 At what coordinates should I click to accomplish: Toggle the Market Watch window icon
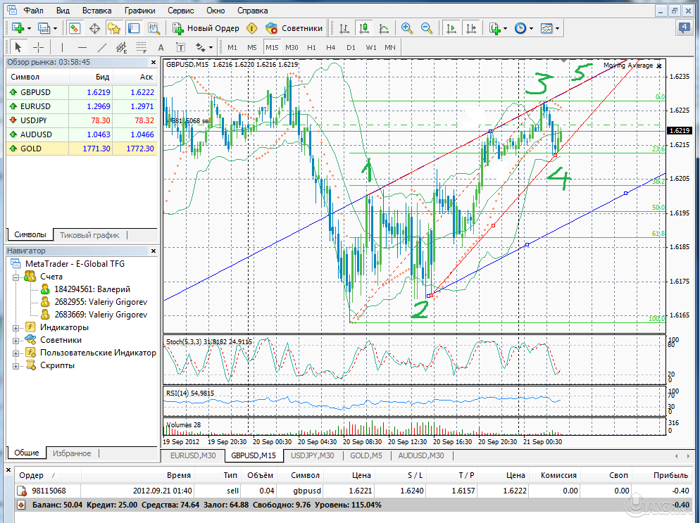(75, 28)
